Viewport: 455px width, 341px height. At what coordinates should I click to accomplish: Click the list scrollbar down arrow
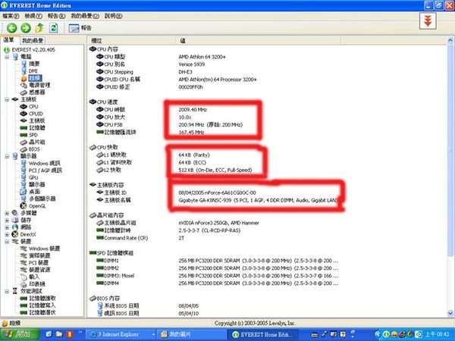[x=450, y=313]
